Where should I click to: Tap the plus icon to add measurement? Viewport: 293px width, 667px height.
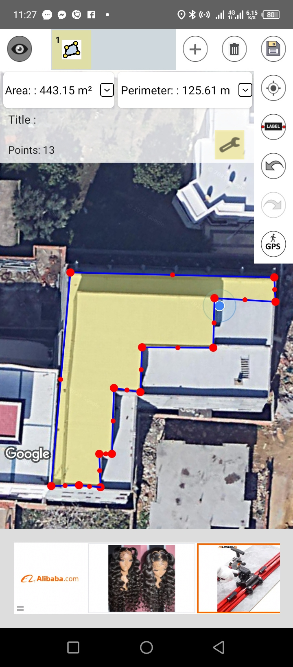[195, 49]
